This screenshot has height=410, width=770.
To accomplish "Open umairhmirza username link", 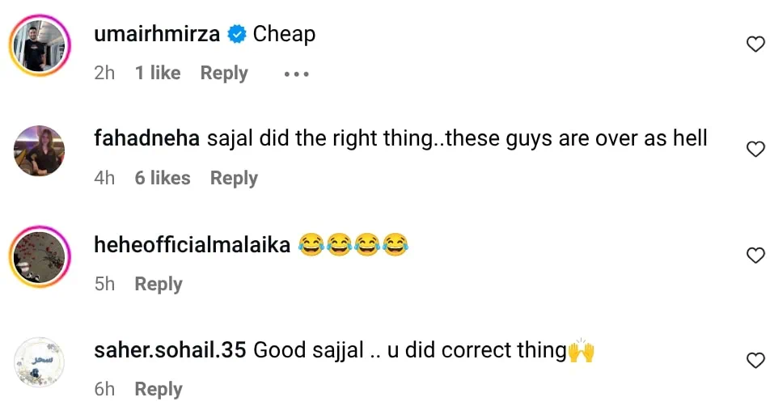I will pyautogui.click(x=159, y=35).
